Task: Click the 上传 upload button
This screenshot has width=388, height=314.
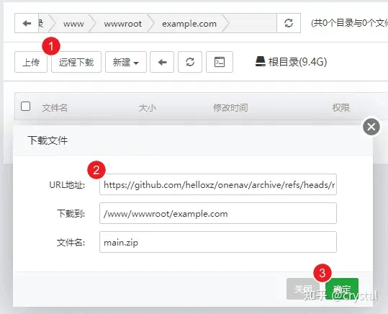Action: 31,62
